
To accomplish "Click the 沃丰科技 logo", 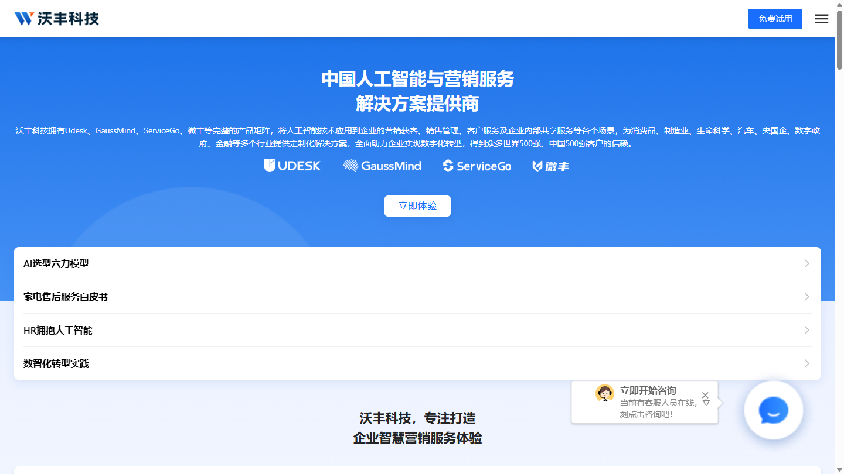I will 56,19.
